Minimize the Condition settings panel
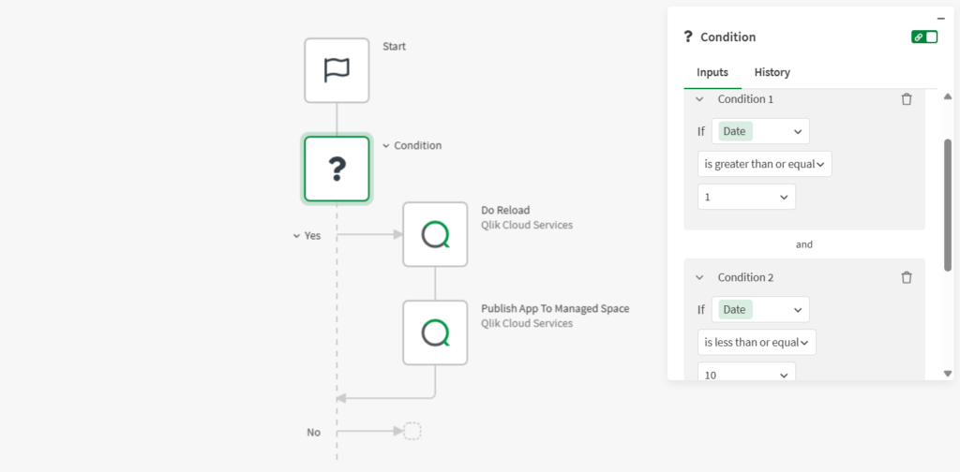Screen dimensions: 960x472 [940, 17]
